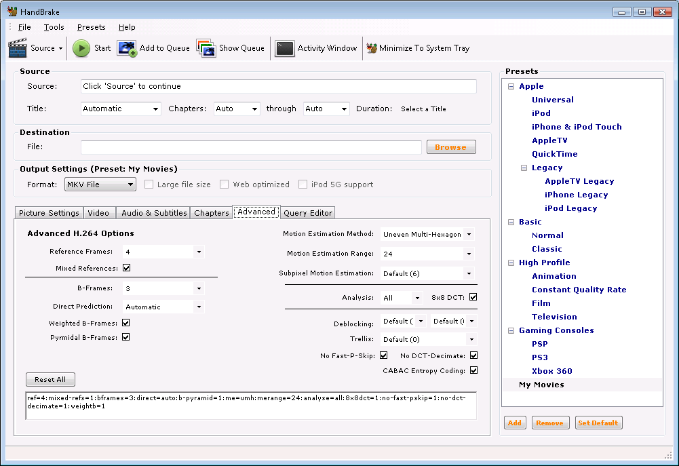Open the Presets menu
The height and width of the screenshot is (466, 679).
point(91,27)
